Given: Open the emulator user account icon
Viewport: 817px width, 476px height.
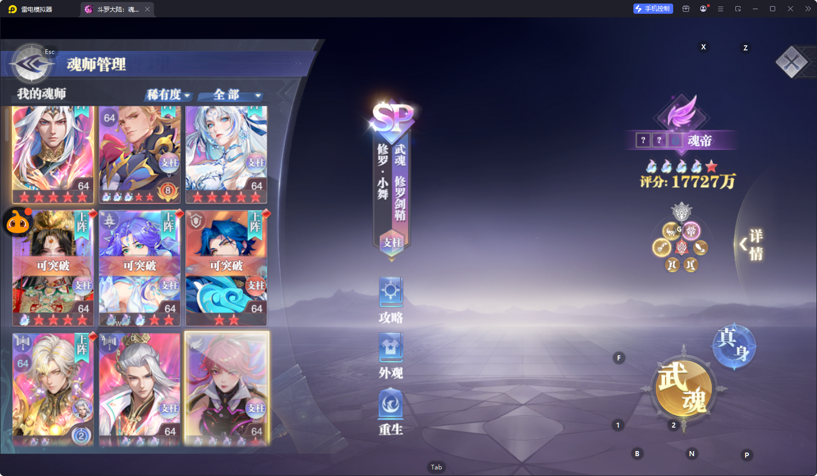Looking at the screenshot, I should pyautogui.click(x=703, y=9).
